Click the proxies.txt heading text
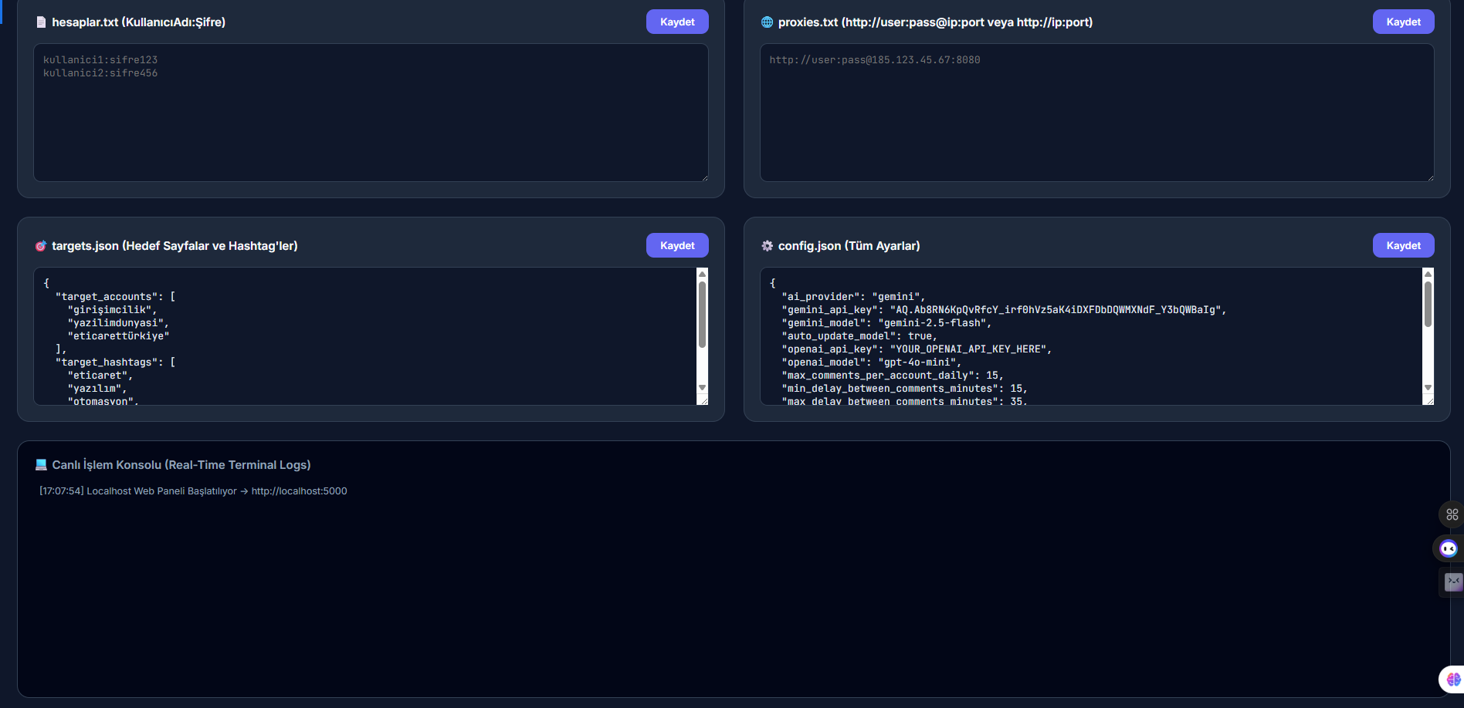1464x708 pixels. (x=935, y=22)
